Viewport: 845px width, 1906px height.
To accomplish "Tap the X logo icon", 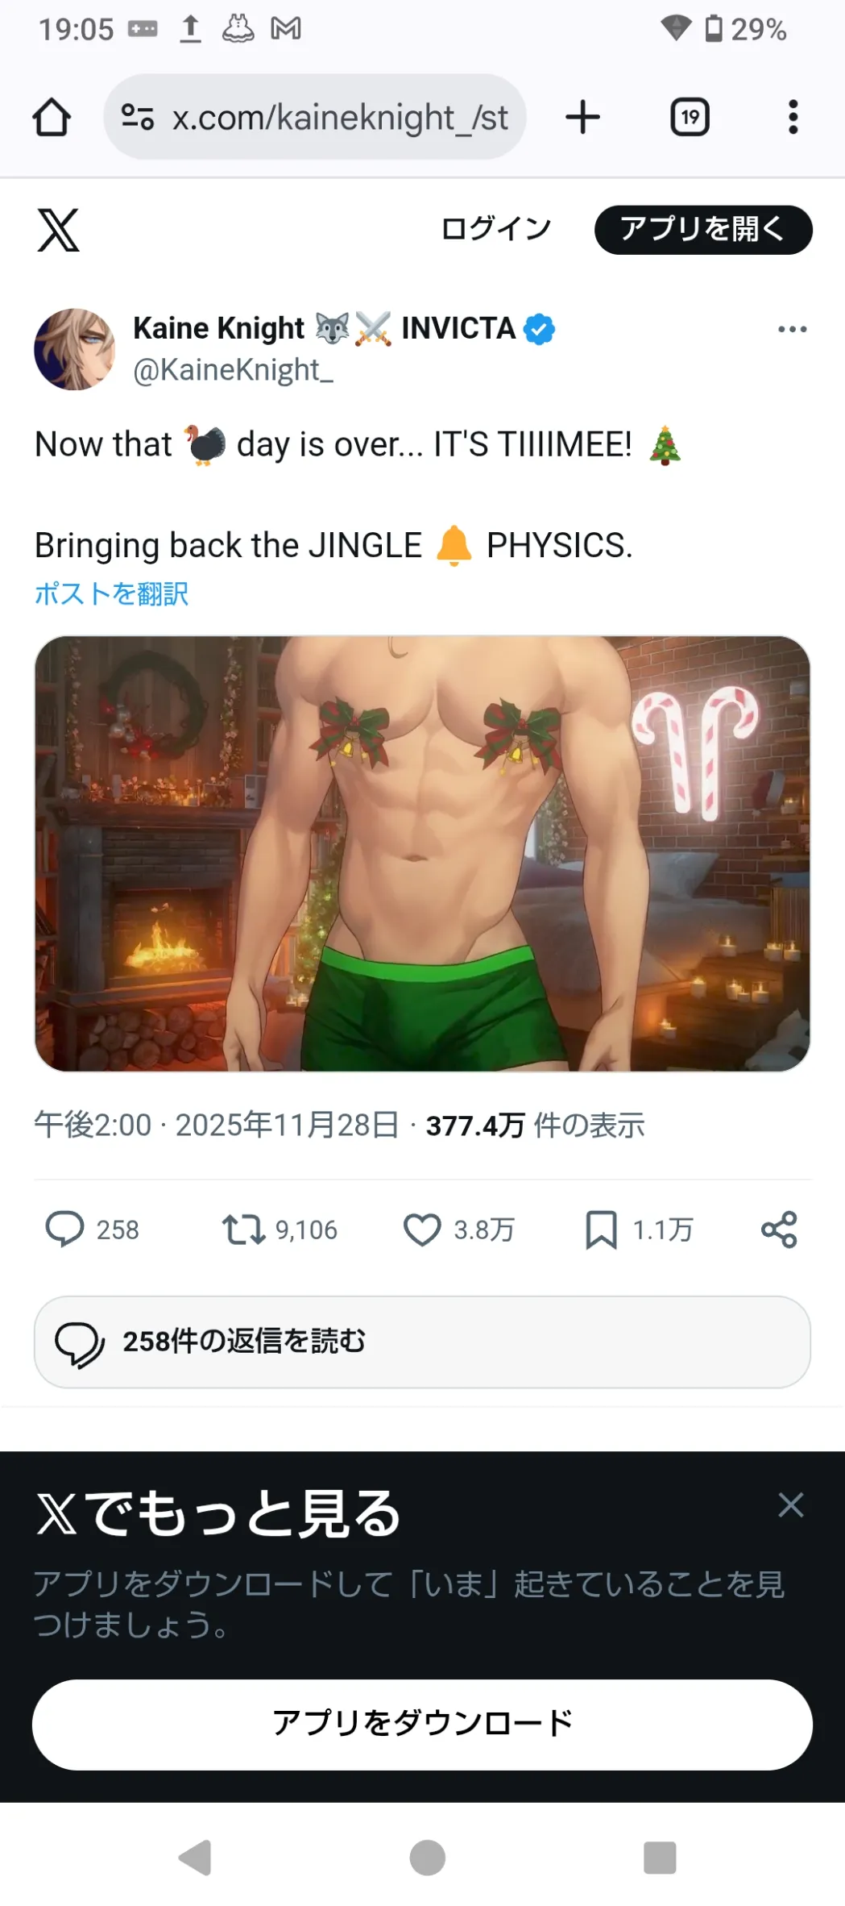I will tap(59, 230).
